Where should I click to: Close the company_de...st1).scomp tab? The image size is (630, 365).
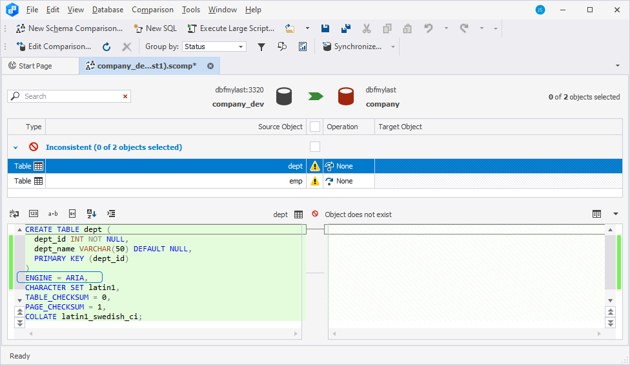coord(210,66)
